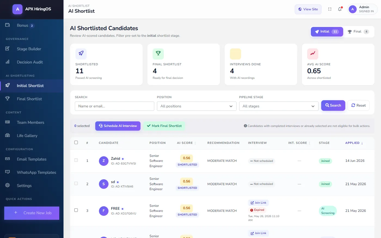Screen dimensions: 381x238
Task: Tick the select-all checkbox in table header
Action: tap(76, 143)
